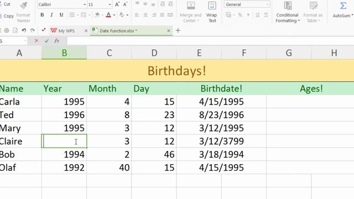This screenshot has width=354, height=199.
Task: Click the currency format icon
Action: pos(228,15)
